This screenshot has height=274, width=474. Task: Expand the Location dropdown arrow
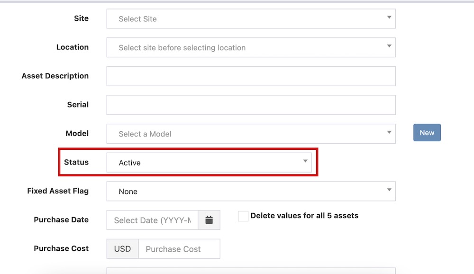point(389,46)
